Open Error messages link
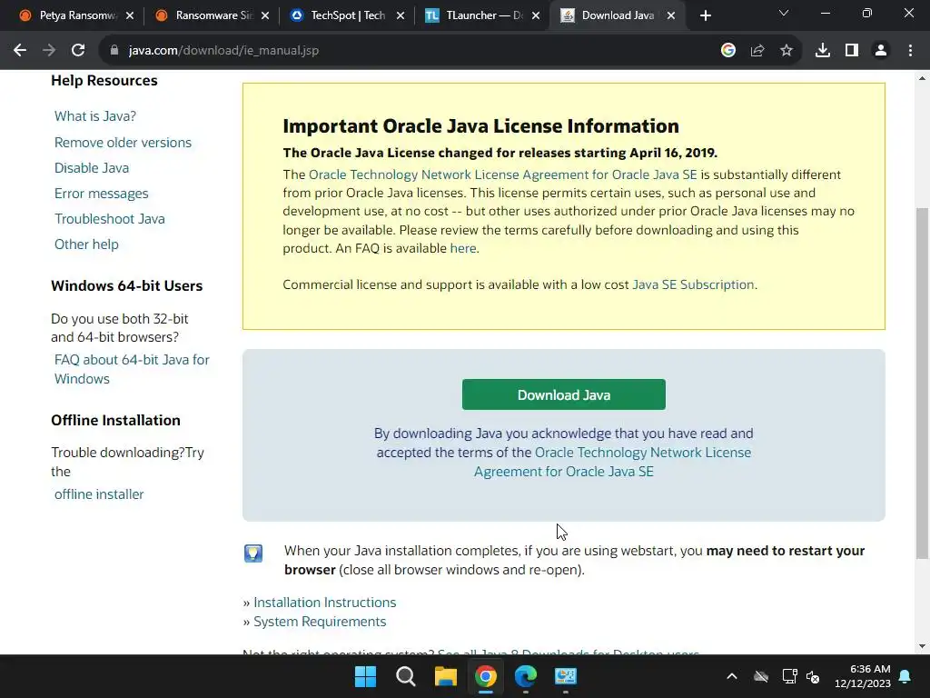Image resolution: width=930 pixels, height=698 pixels. click(x=102, y=194)
